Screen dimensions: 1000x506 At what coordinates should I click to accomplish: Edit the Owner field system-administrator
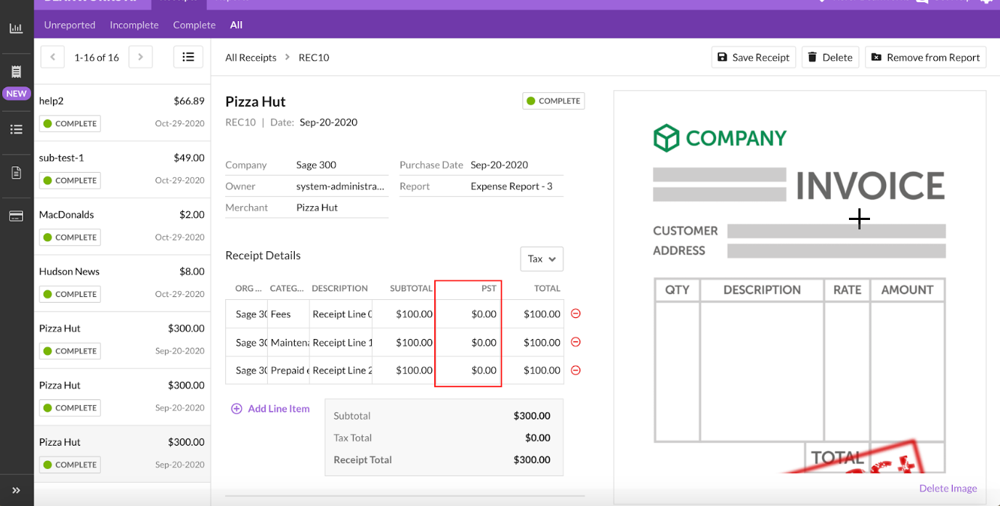coord(341,186)
